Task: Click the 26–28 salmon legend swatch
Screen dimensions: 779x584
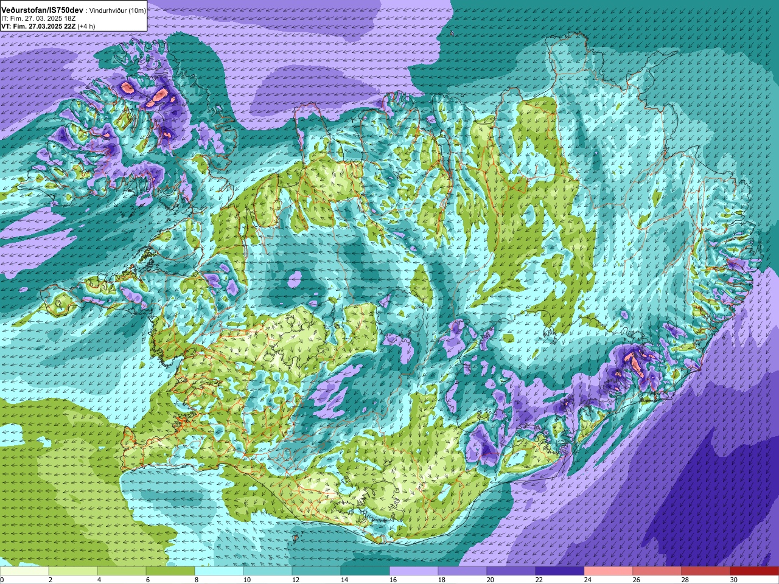Action: coord(657,571)
